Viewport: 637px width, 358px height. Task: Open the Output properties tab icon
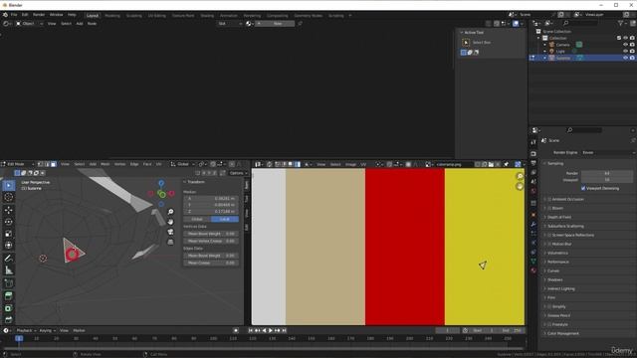[x=533, y=163]
